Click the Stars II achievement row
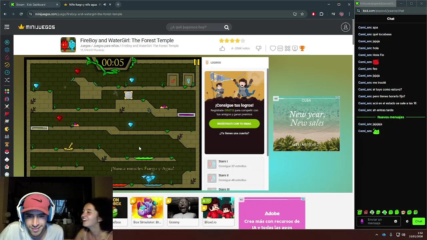427x240 pixels. point(234,178)
